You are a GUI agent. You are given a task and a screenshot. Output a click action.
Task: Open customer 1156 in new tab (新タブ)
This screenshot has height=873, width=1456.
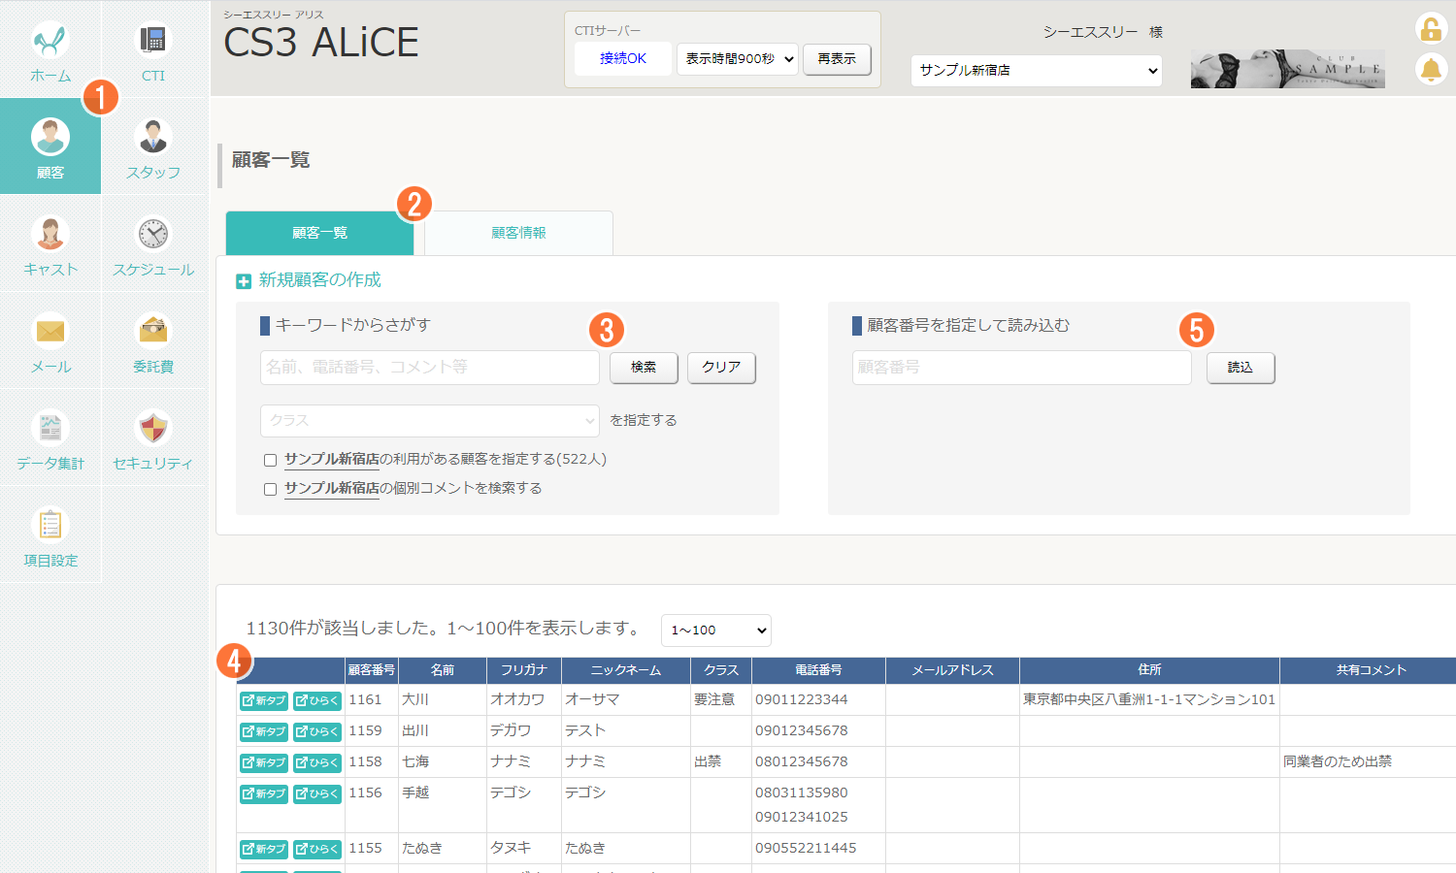point(264,793)
